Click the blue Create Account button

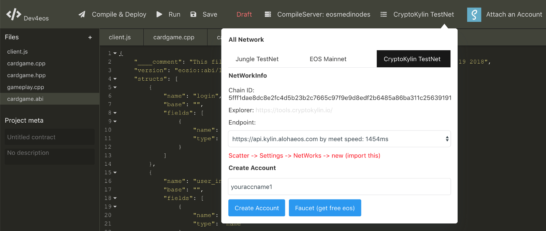(x=257, y=208)
